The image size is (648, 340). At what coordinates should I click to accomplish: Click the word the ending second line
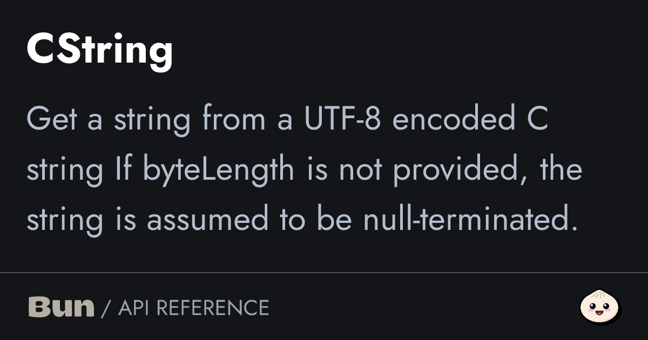click(x=561, y=171)
